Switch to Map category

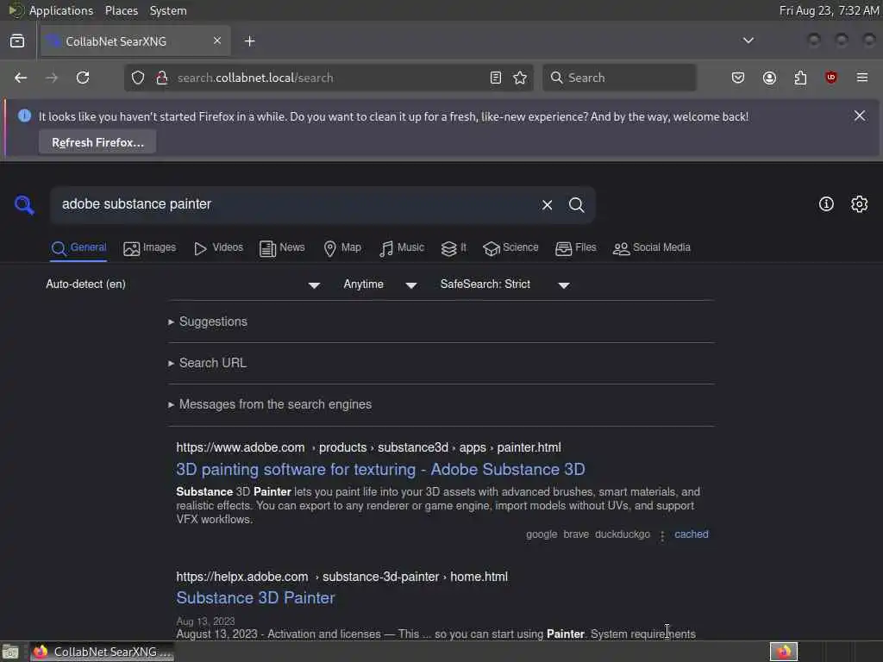tap(342, 247)
